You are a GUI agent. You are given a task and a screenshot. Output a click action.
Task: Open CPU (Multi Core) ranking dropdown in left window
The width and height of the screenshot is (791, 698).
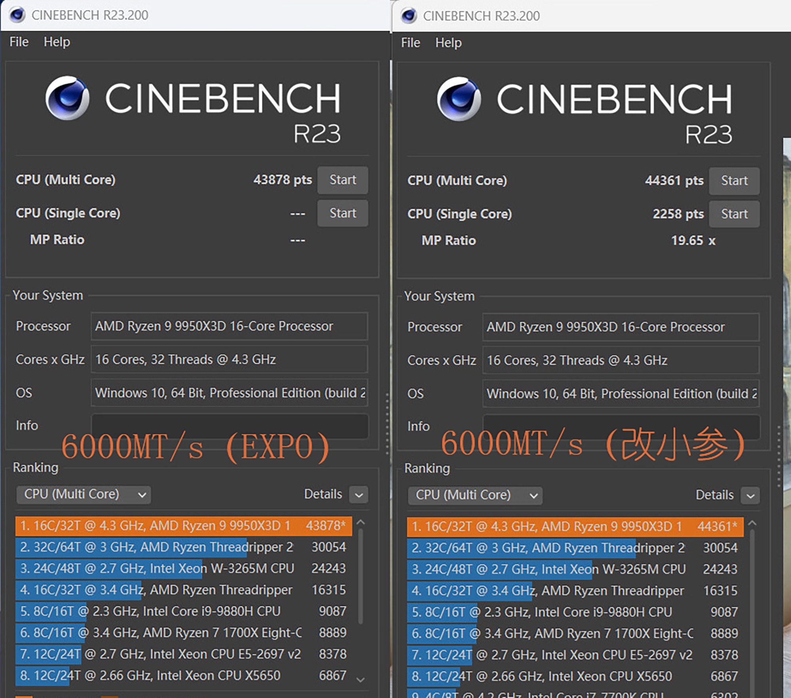pos(83,494)
